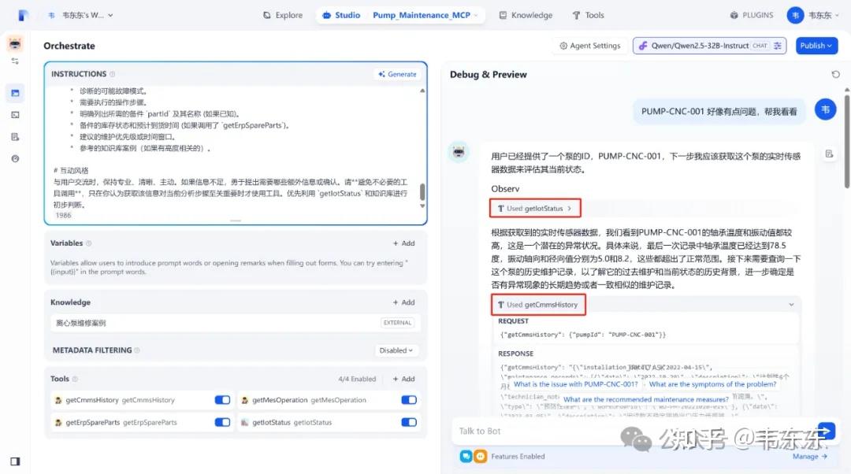
Task: Add a new Variable
Action: click(x=403, y=243)
